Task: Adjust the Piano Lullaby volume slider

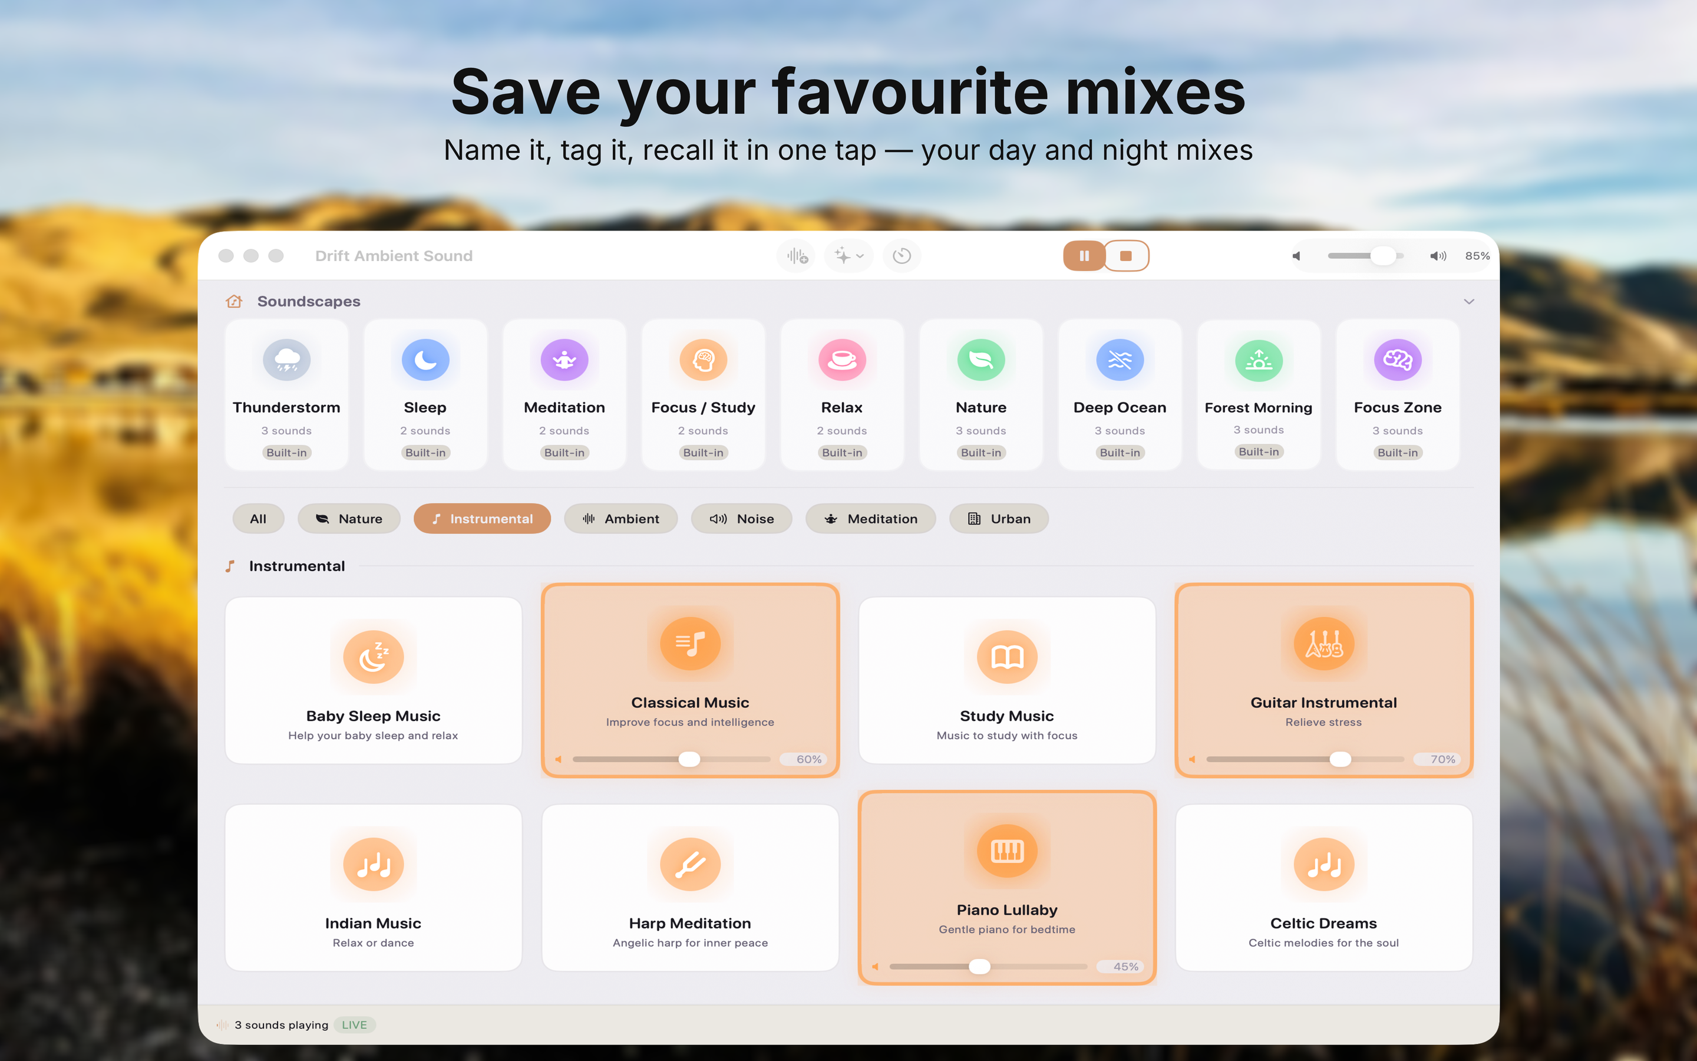Action: coord(988,967)
